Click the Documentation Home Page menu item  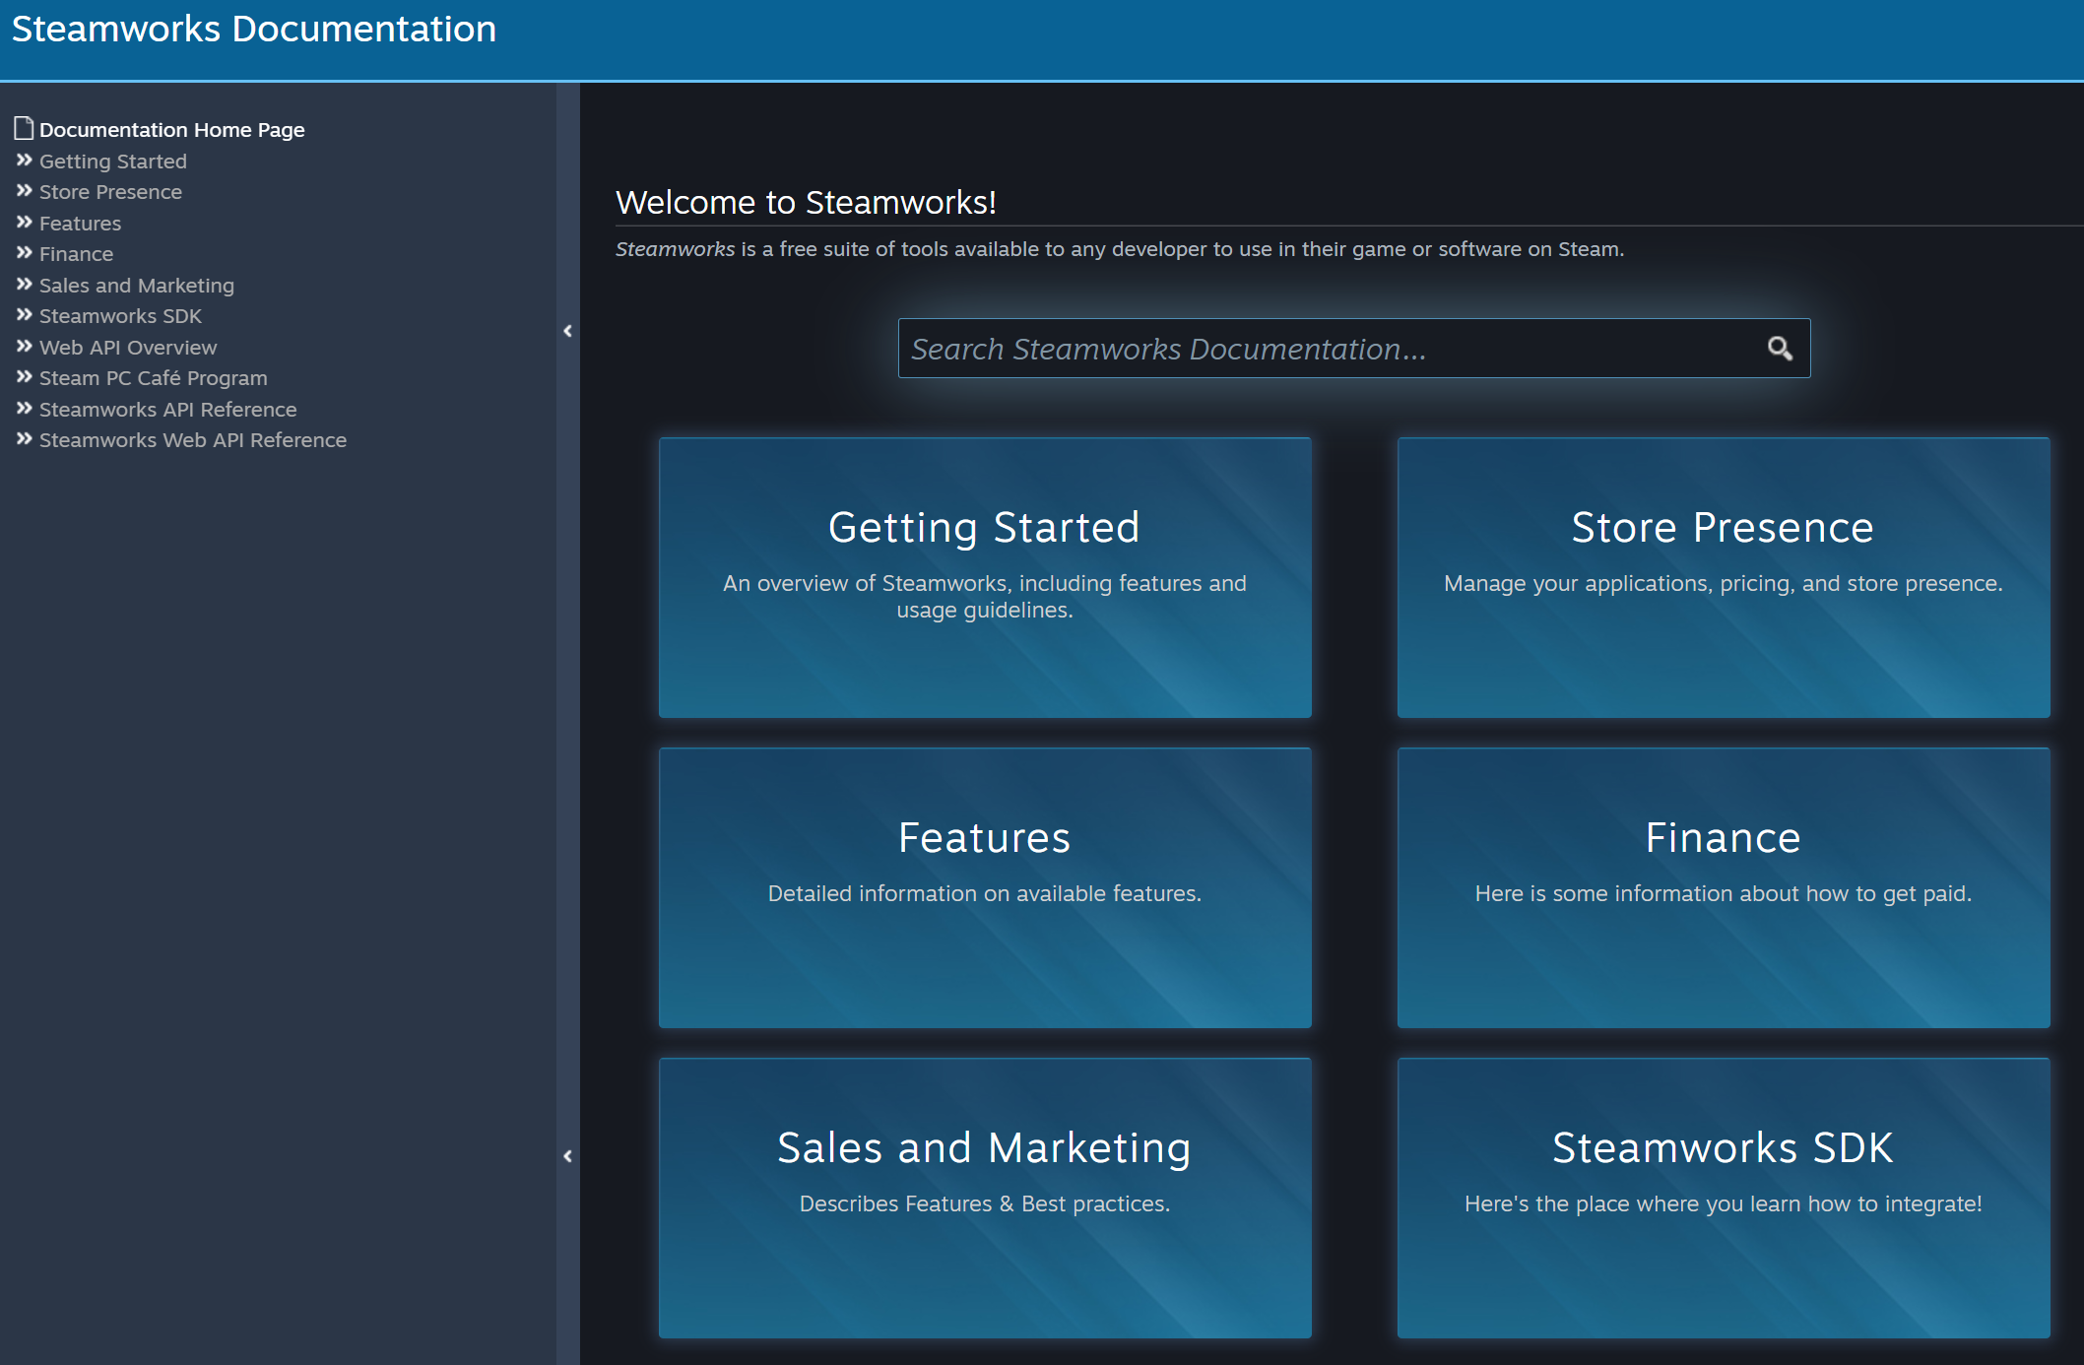click(x=170, y=129)
